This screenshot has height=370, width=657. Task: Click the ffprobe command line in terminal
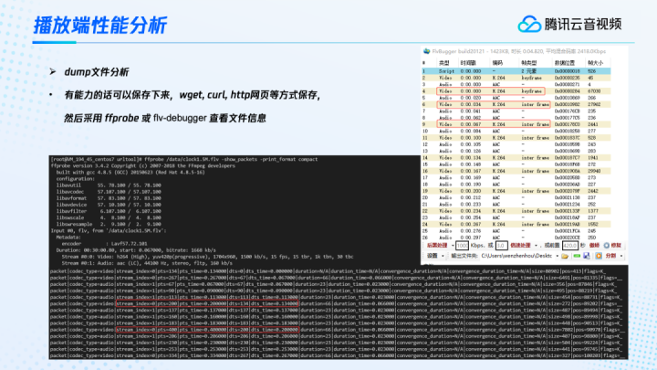pos(184,159)
